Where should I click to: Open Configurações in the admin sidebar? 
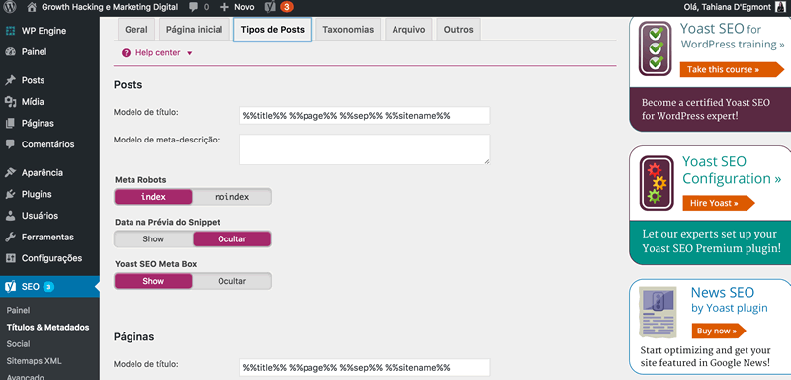tap(51, 258)
